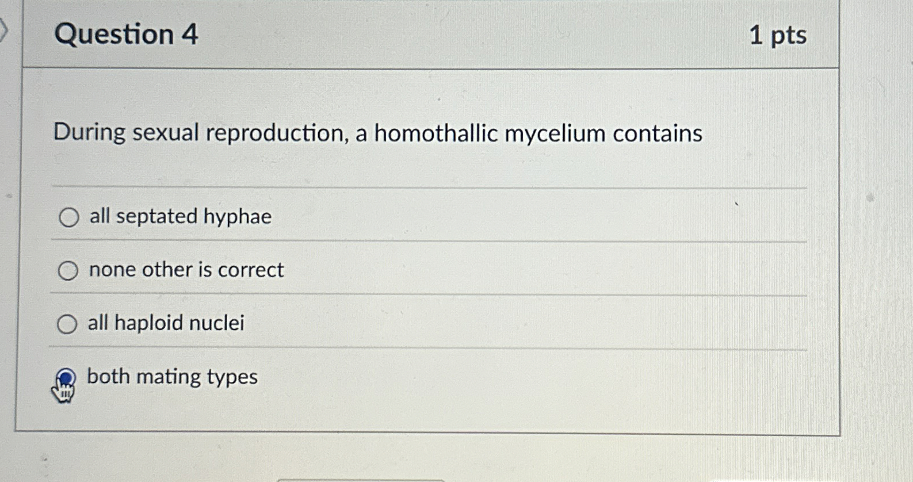This screenshot has height=482, width=913.
Task: Select 'all haploid nuclei' answer
Action: click(x=68, y=324)
